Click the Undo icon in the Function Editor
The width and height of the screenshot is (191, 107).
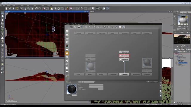coord(90,27)
